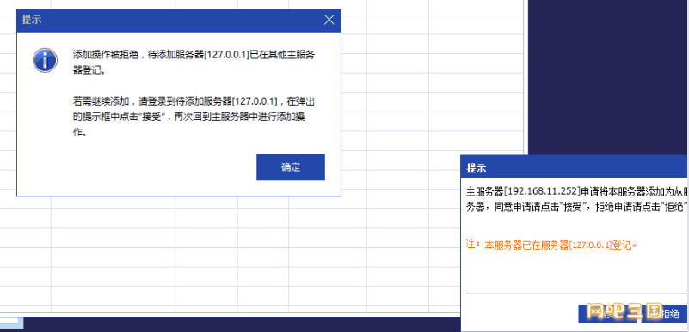Image resolution: width=689 pixels, height=332 pixels.
Task: Click the 添加操作被拒绝 message paragraph
Action: [196, 62]
